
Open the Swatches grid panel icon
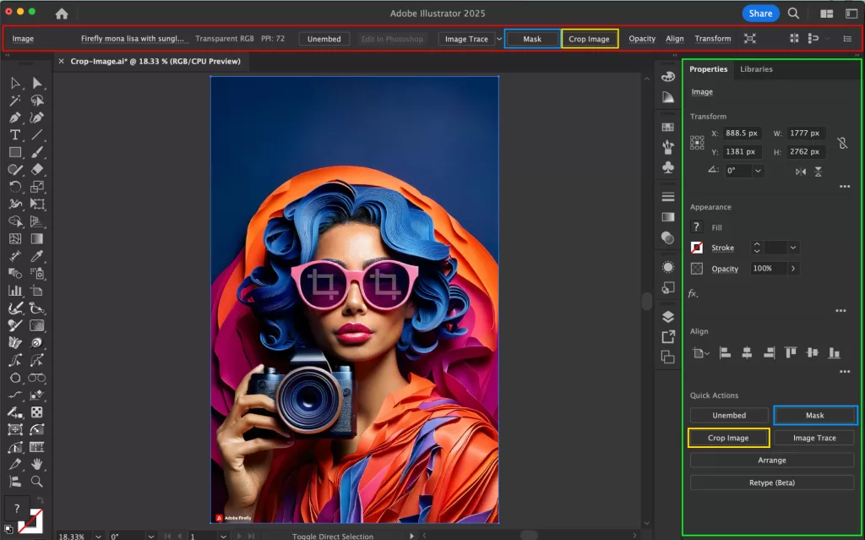tap(668, 127)
